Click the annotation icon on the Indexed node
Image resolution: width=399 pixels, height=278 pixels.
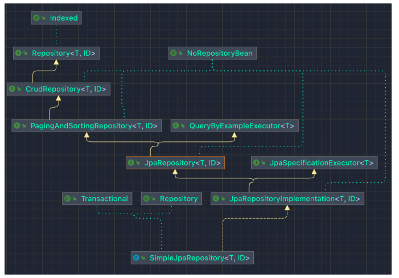(36, 18)
